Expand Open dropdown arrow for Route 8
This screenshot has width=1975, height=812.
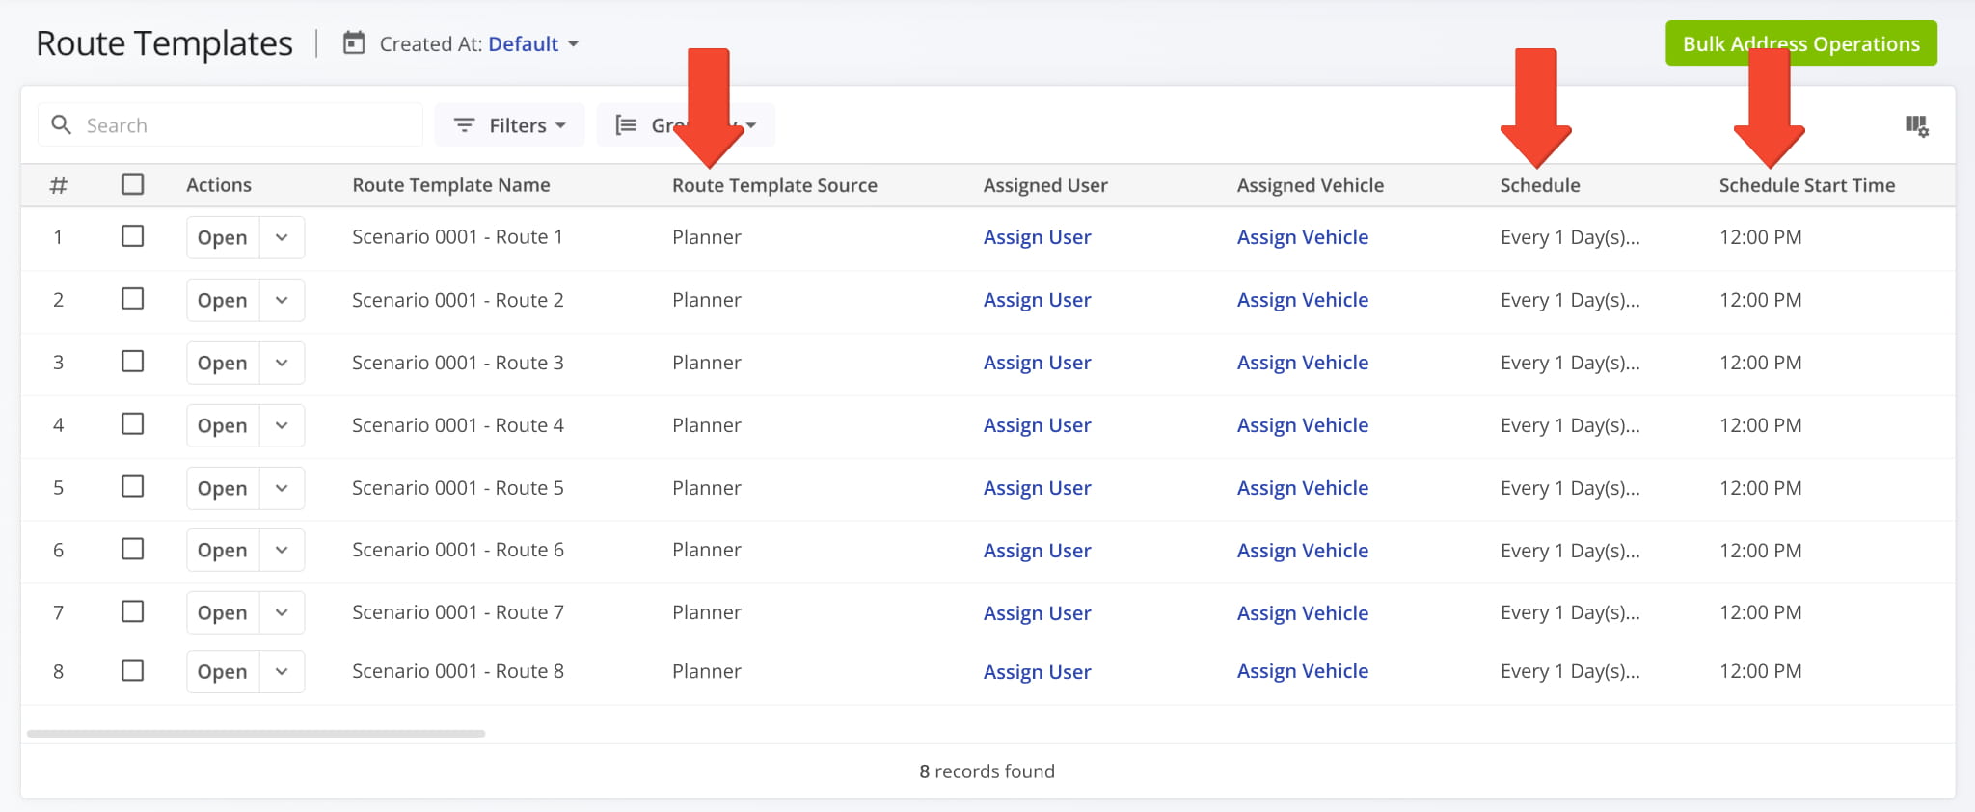282,671
